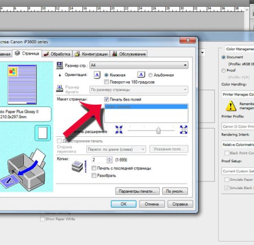The image size is (254, 245).
Task: Click the blank paper layout icon
Action: point(43,133)
